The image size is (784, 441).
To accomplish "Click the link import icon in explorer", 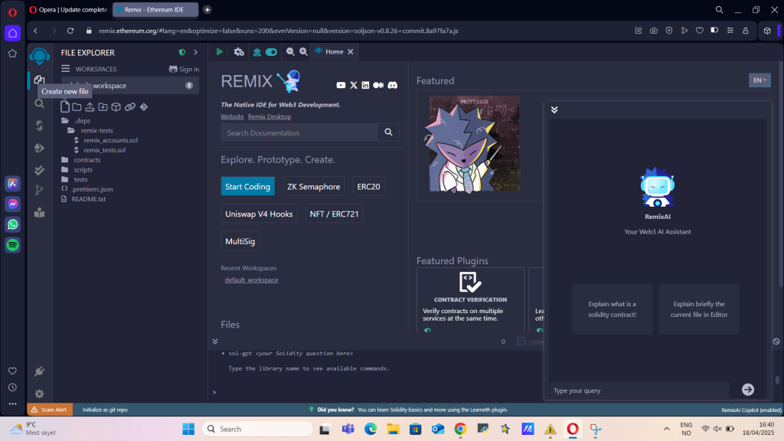I will tap(130, 106).
